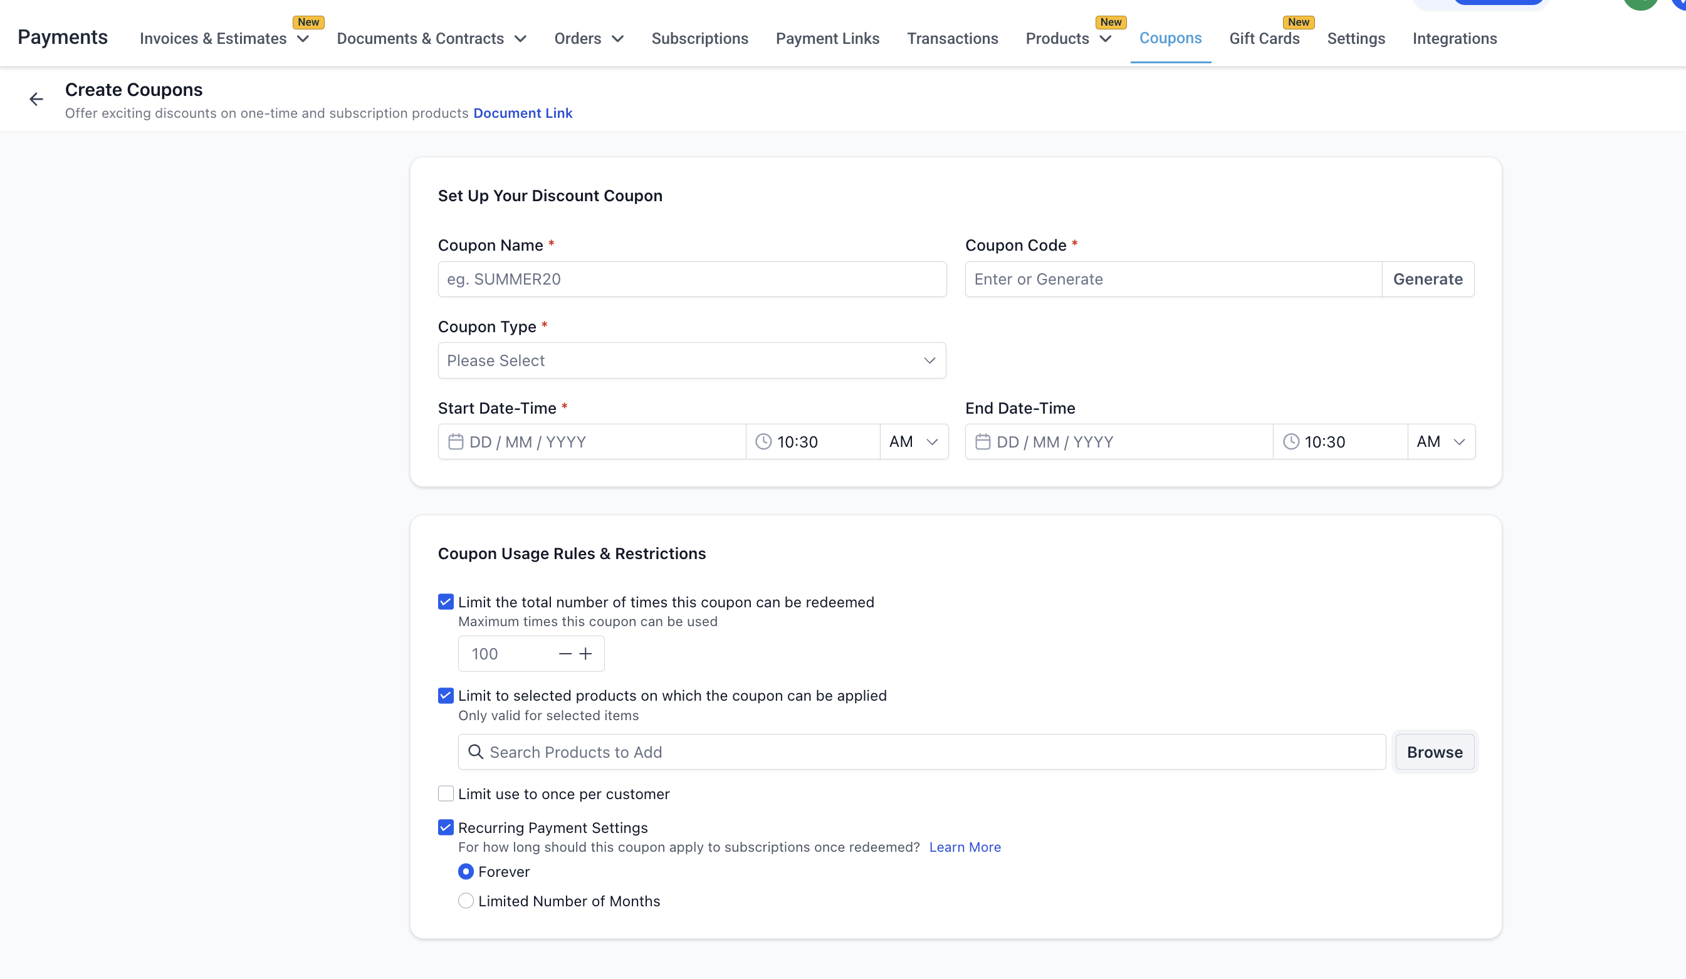Uncheck the total redemption limit checkbox
Image resolution: width=1686 pixels, height=979 pixels.
(x=446, y=602)
